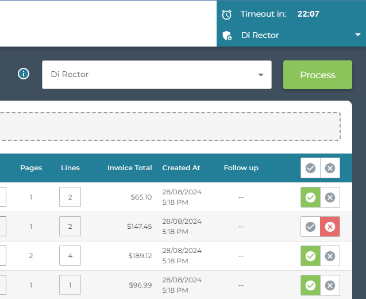Toggle reject on the $65.10 invoice
Image resolution: width=366 pixels, height=299 pixels.
[x=330, y=197]
